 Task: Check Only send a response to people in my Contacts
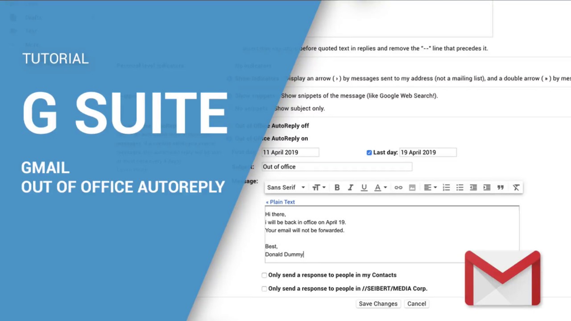coord(264,275)
